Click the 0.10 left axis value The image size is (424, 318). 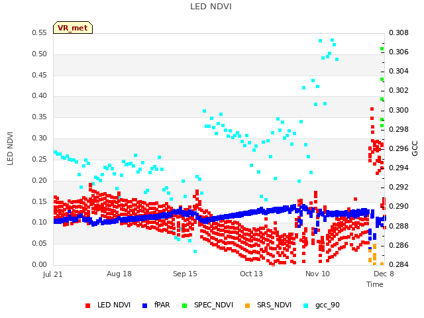(40, 223)
